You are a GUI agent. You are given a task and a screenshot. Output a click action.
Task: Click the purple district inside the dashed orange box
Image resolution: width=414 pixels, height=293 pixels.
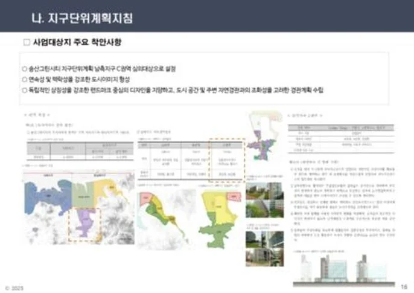pyautogui.click(x=86, y=223)
